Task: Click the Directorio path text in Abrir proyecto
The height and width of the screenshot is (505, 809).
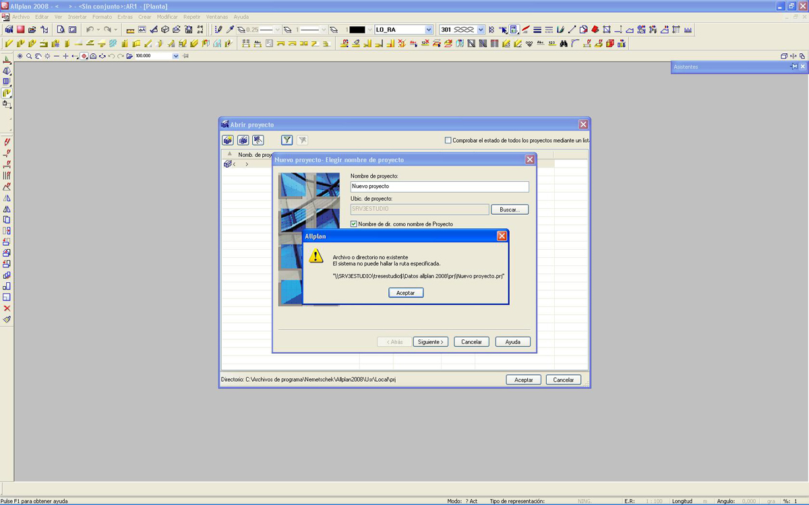Action: [x=308, y=380]
